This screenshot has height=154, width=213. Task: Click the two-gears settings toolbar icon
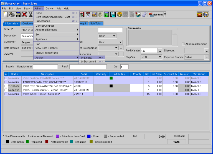pyautogui.click(x=144, y=14)
